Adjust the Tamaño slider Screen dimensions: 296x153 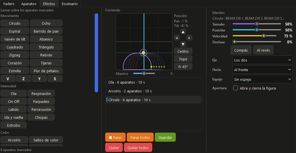(x=257, y=24)
